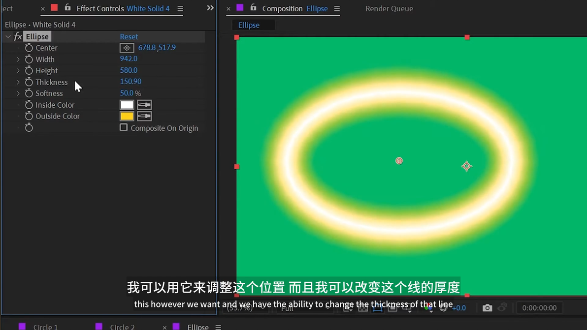Select the Ellipse effect name
The height and width of the screenshot is (330, 587).
(x=37, y=36)
